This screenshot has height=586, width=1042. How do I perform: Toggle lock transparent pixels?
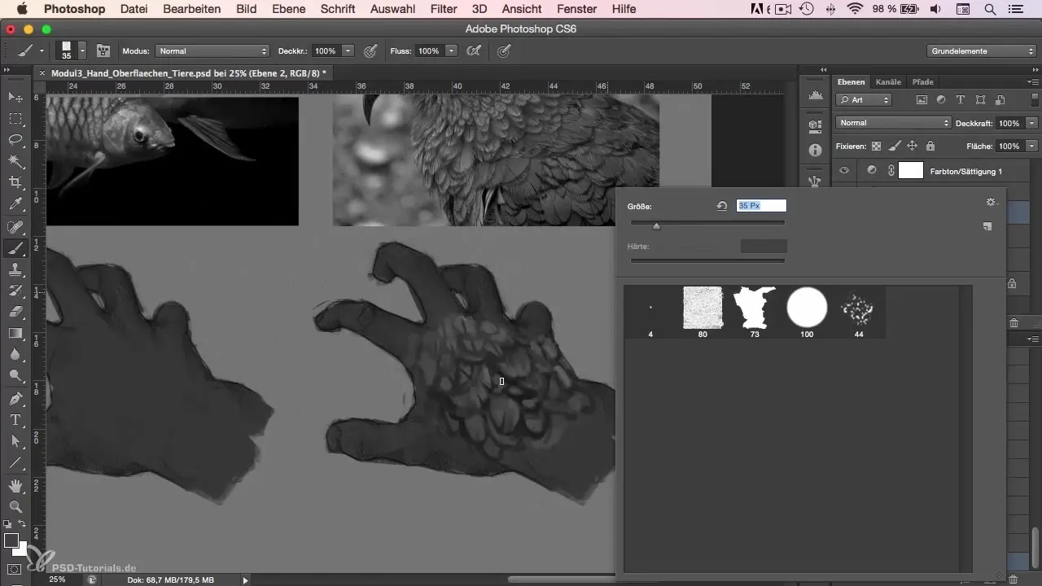tap(877, 146)
